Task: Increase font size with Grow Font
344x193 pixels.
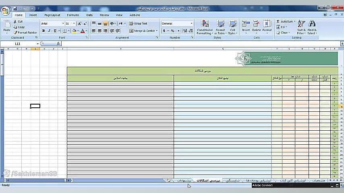Action: (79, 23)
